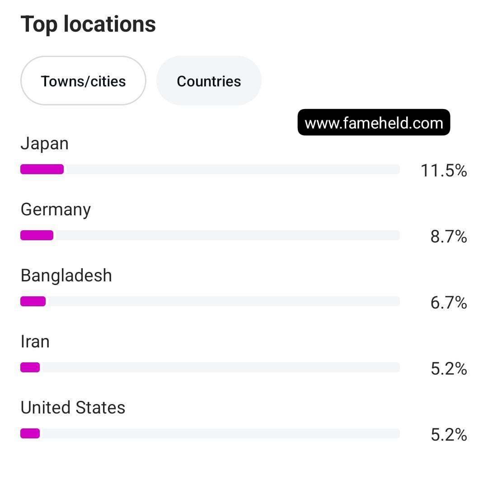
Task: Click the gray track of Japan's bar
Action: [x=230, y=169]
